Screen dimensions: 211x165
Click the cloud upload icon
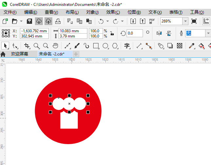(x=48, y=21)
